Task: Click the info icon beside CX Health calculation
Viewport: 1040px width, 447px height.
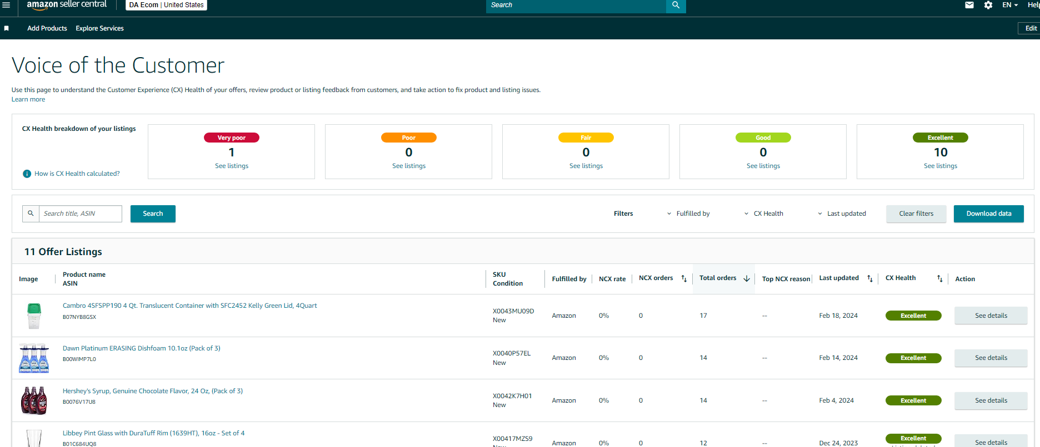Action: click(x=27, y=174)
